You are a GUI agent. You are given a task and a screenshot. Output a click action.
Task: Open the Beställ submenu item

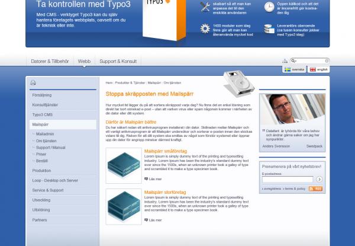(42, 161)
